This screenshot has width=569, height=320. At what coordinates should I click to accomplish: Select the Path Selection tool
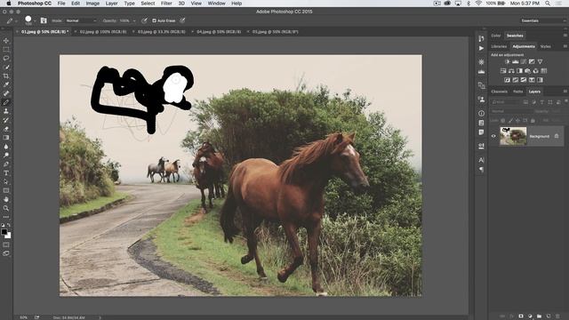tap(6, 181)
